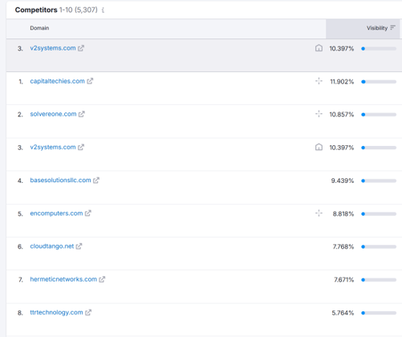Click crosshair icon in solvereone.com row
Image resolution: width=402 pixels, height=337 pixels.
click(319, 114)
